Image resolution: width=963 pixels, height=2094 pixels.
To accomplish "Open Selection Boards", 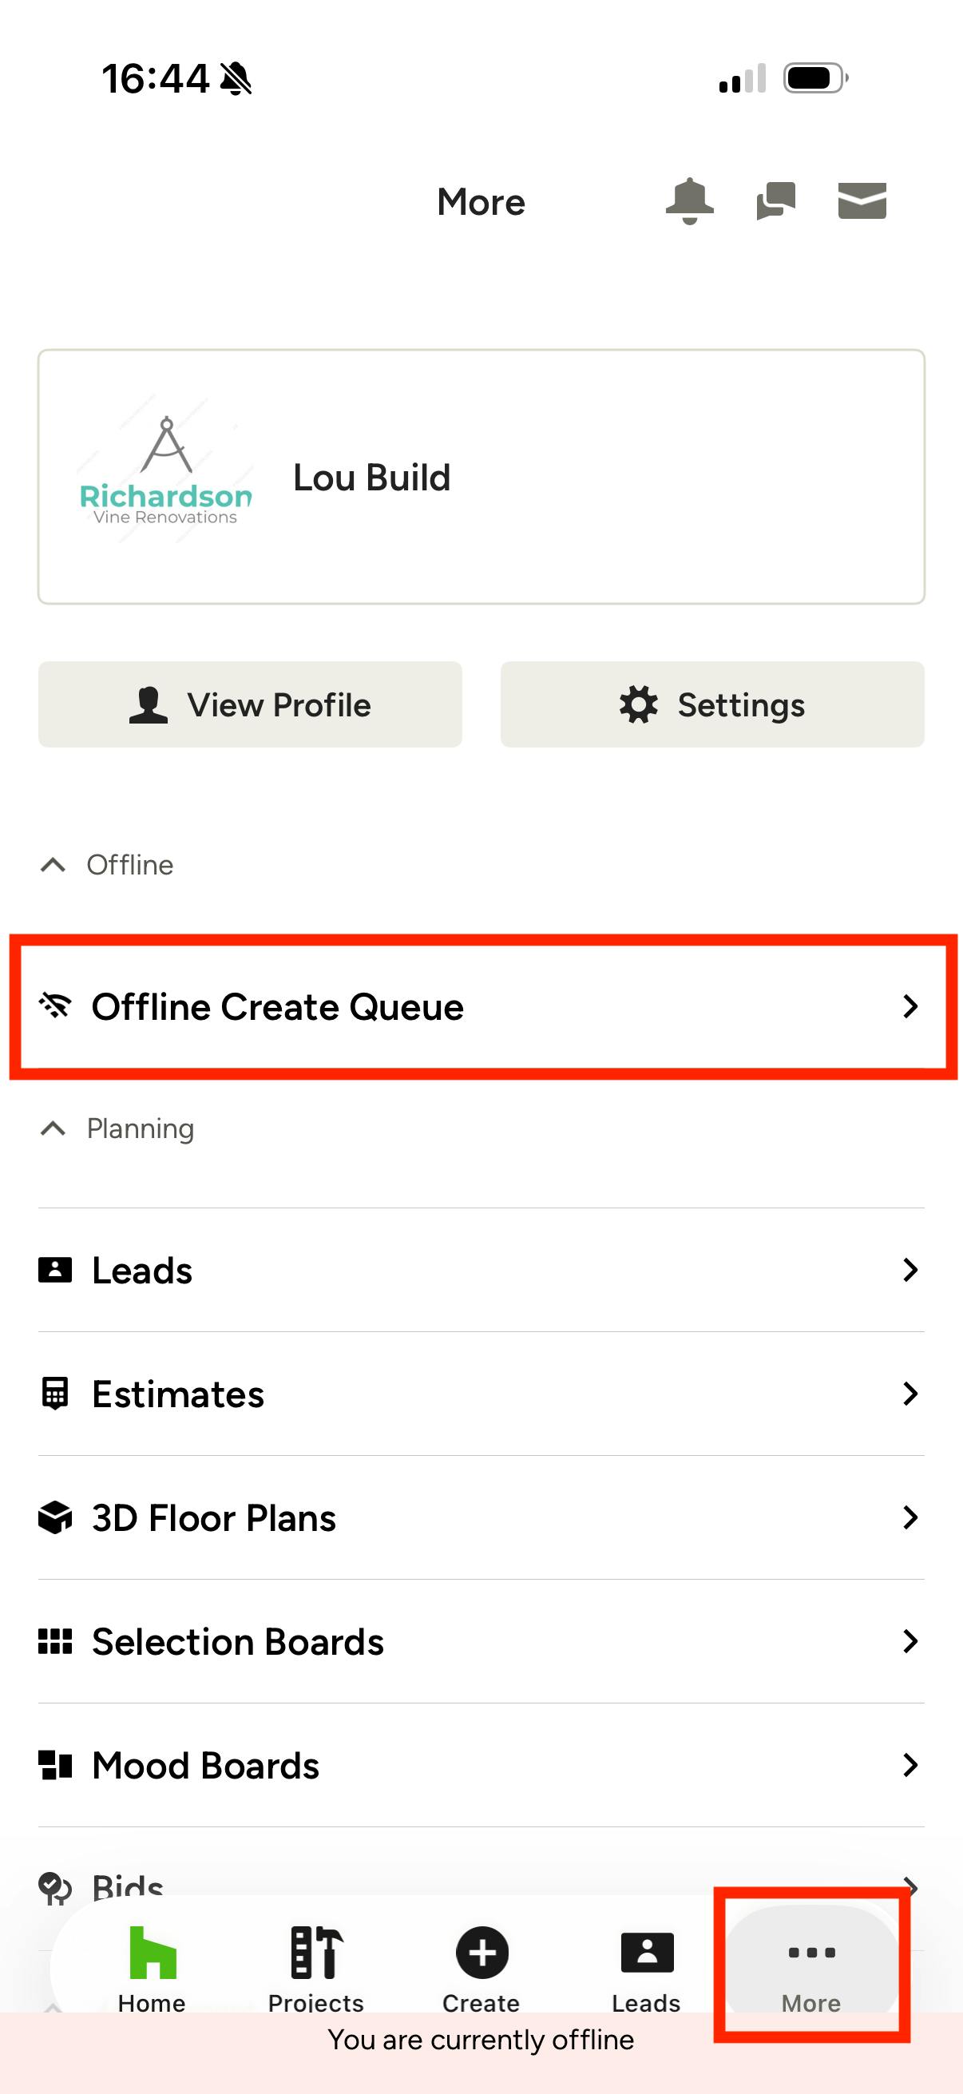I will (481, 1641).
